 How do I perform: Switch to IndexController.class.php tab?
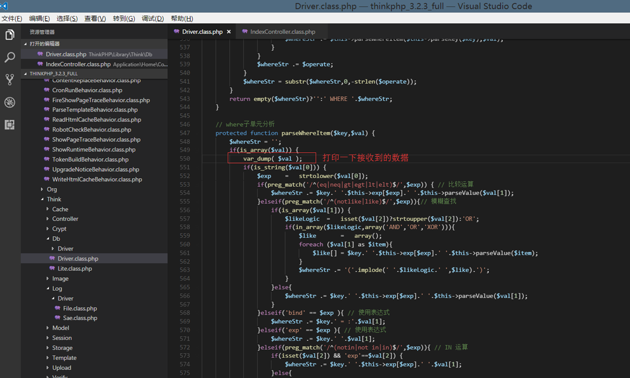tap(283, 32)
